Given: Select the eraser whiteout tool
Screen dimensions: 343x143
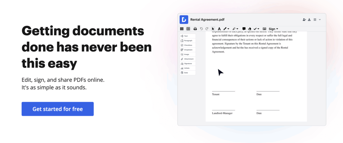Looking at the screenshot, I should [x=250, y=29].
